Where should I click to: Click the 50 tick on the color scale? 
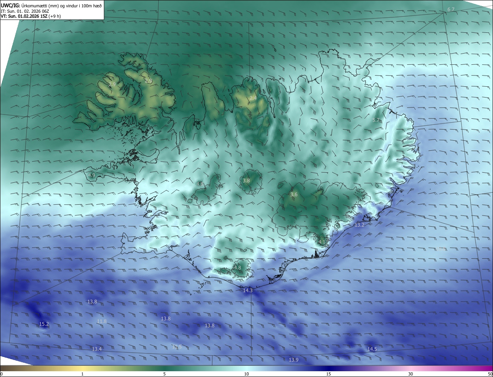pos(490,374)
